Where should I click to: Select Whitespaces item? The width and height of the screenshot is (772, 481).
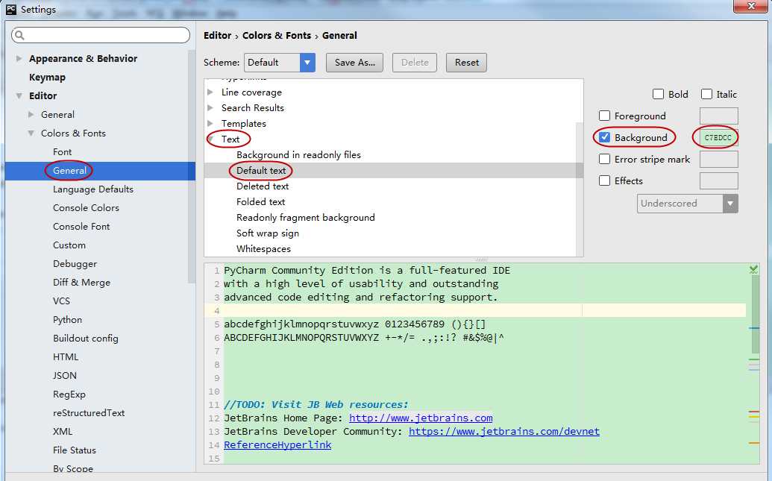263,249
